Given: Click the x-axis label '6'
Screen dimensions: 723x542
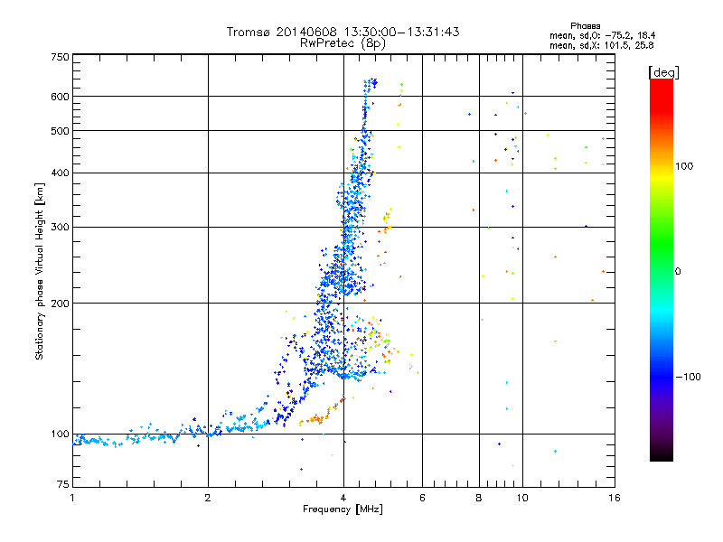Looking at the screenshot, I should point(422,498).
